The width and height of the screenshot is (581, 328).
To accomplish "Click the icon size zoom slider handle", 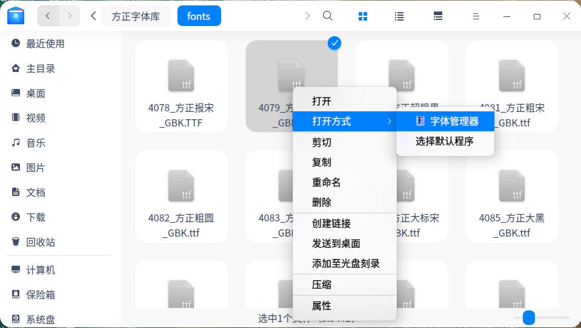I will (529, 318).
